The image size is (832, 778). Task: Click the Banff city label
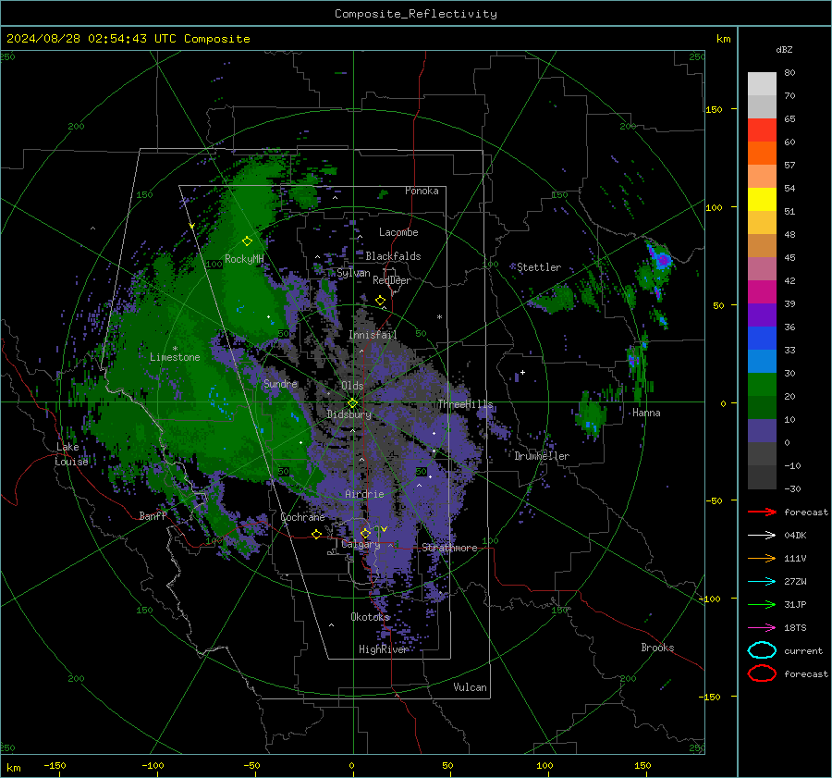tap(153, 515)
